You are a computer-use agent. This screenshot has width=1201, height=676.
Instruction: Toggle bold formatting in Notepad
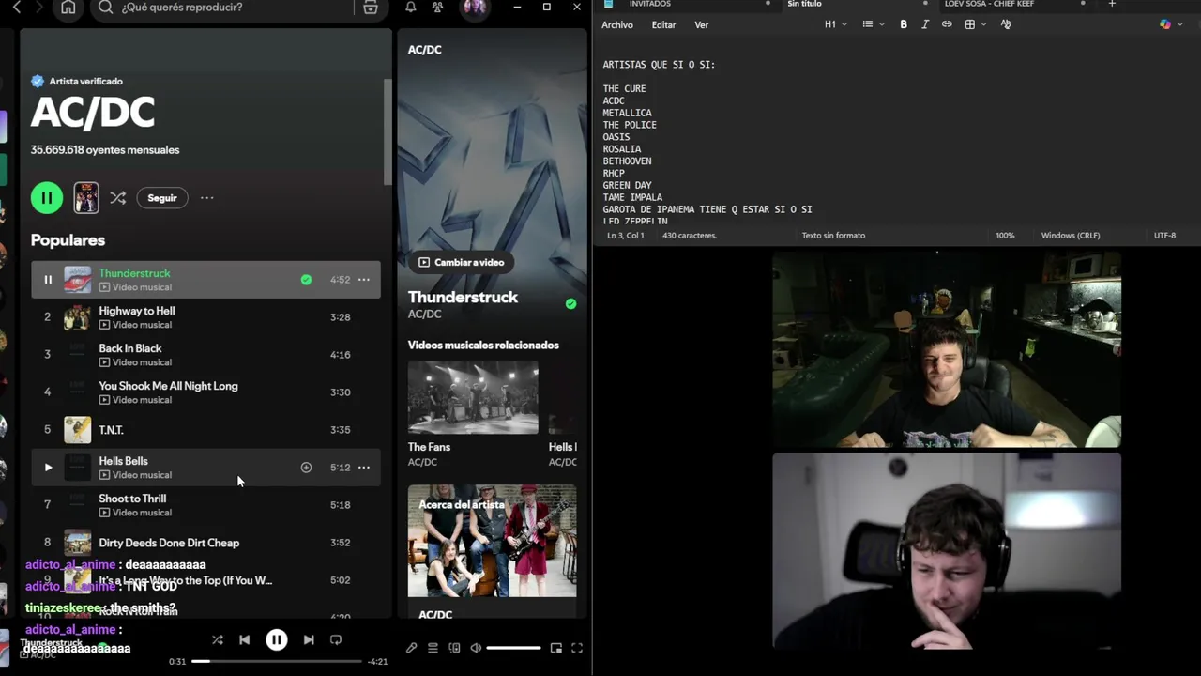(x=904, y=24)
